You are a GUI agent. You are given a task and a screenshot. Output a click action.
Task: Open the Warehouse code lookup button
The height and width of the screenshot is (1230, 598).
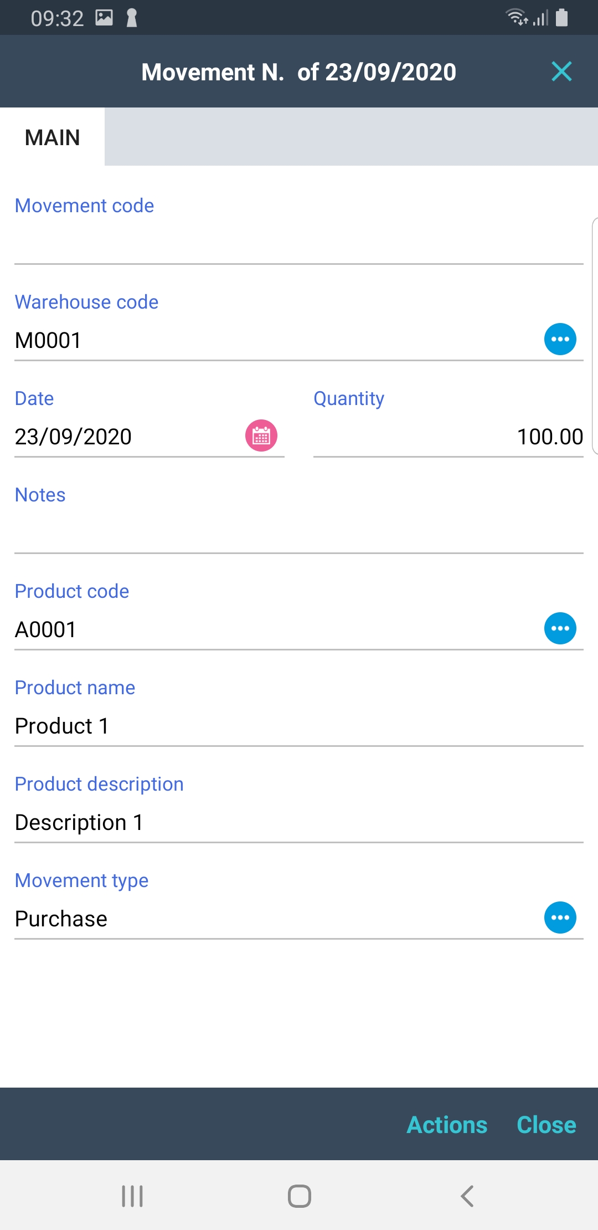point(560,339)
